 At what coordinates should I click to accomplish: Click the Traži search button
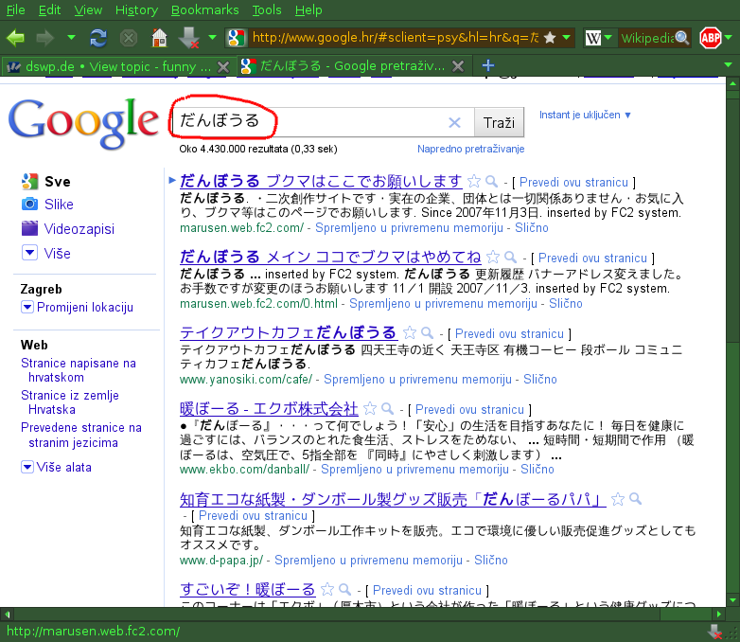(x=499, y=123)
